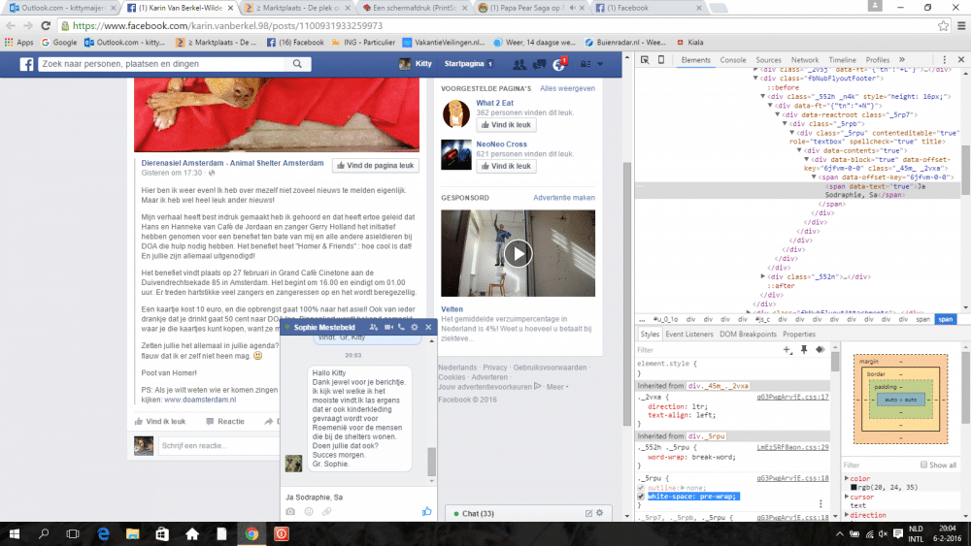Image resolution: width=971 pixels, height=546 pixels.
Task: Open the DOM Breakpoints tab
Action: pyautogui.click(x=748, y=334)
